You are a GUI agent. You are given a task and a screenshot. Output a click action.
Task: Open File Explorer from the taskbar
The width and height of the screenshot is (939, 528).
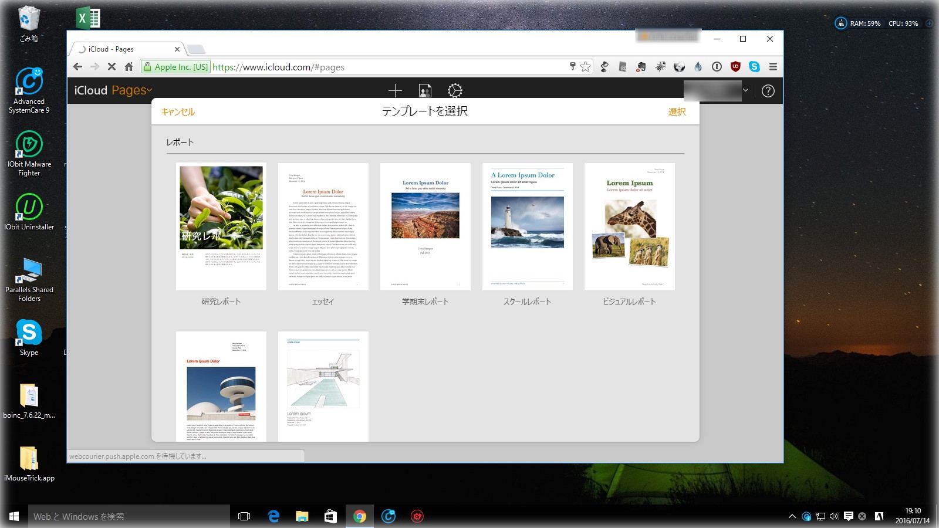(x=302, y=516)
